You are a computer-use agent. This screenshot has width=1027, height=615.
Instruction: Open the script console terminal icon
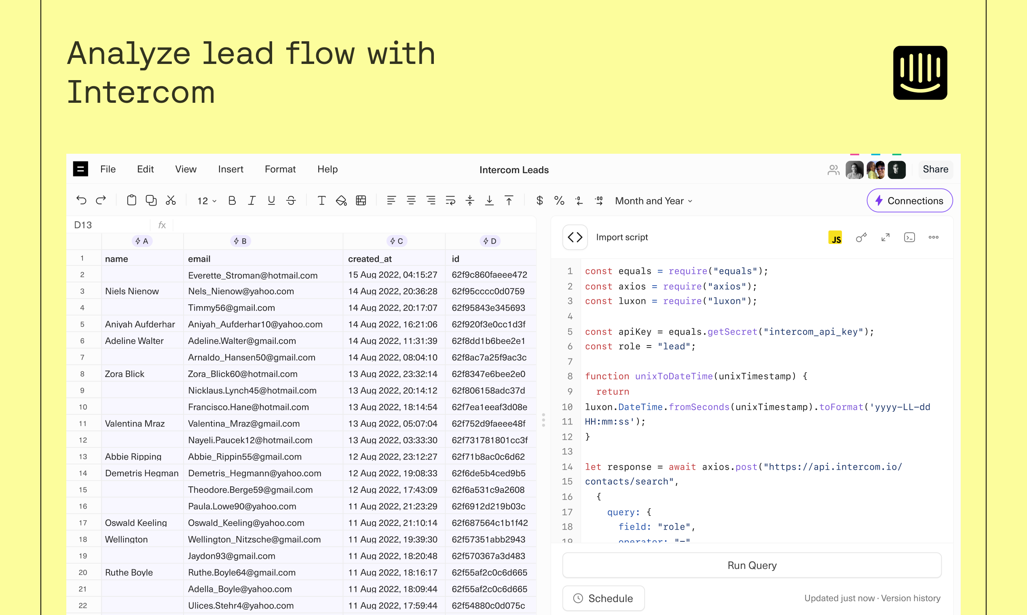coord(909,238)
